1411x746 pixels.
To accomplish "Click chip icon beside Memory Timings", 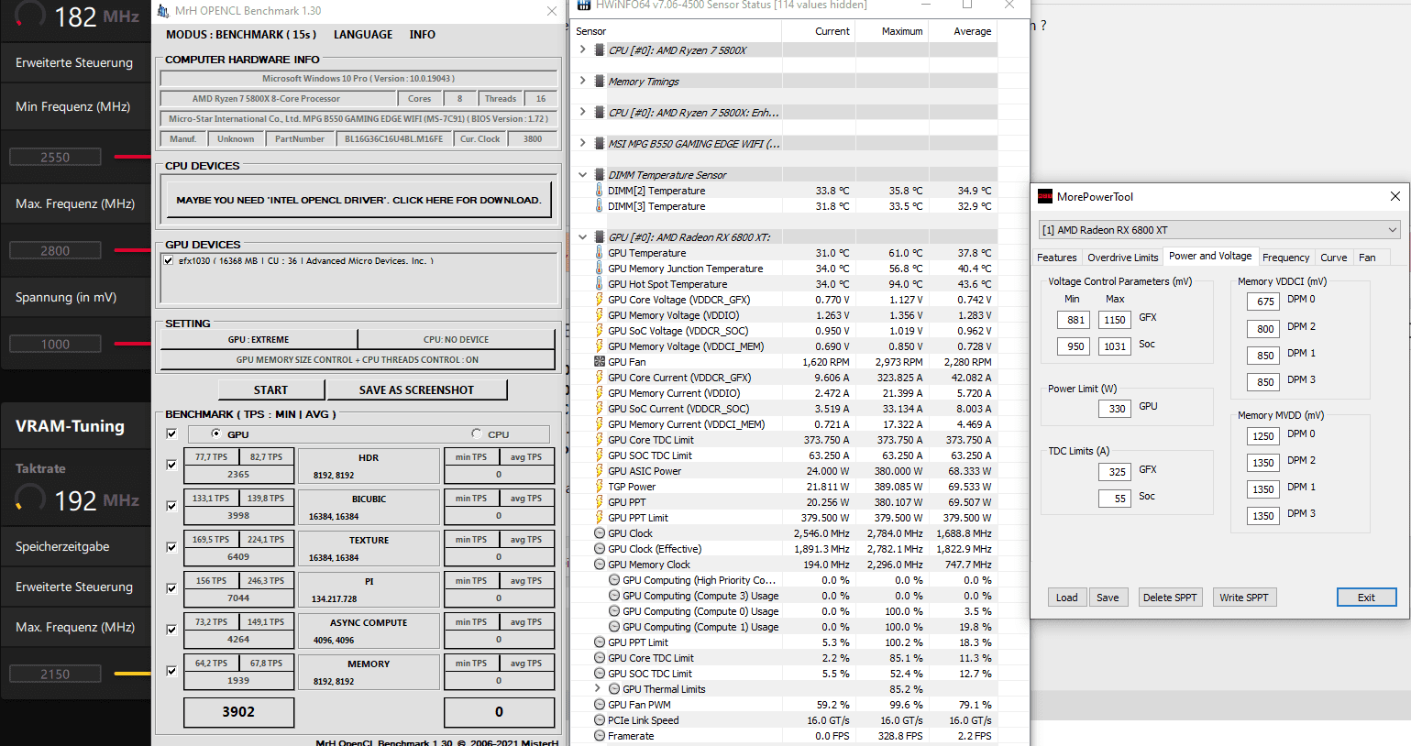I will tap(600, 81).
